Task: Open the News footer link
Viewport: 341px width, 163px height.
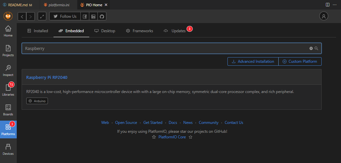Action: 188,123
